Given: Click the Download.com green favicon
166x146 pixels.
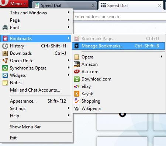Looking at the screenshot, I should click(77, 79).
